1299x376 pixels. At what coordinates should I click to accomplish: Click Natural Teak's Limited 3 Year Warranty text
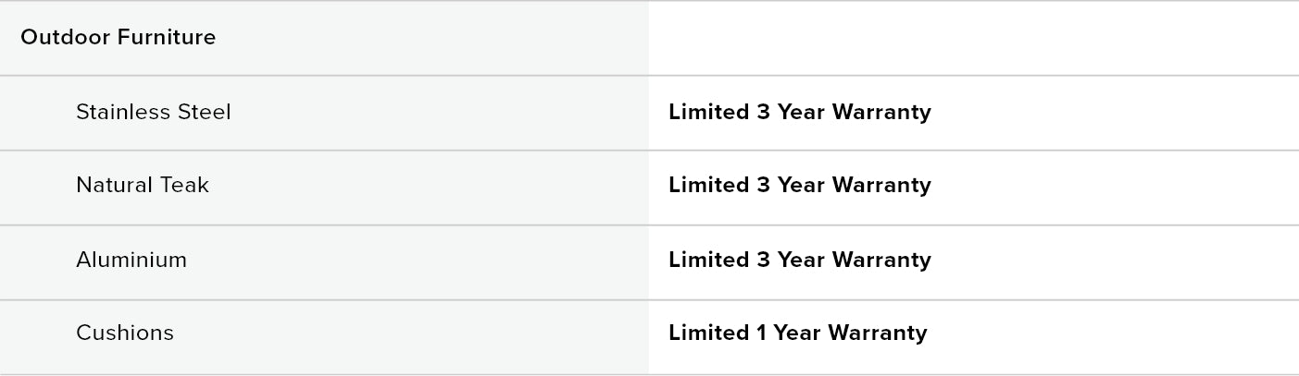tap(799, 186)
